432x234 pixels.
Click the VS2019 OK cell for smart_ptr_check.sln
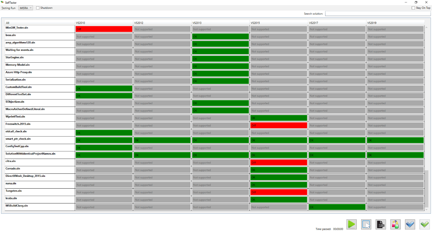pyautogui.click(x=395, y=140)
